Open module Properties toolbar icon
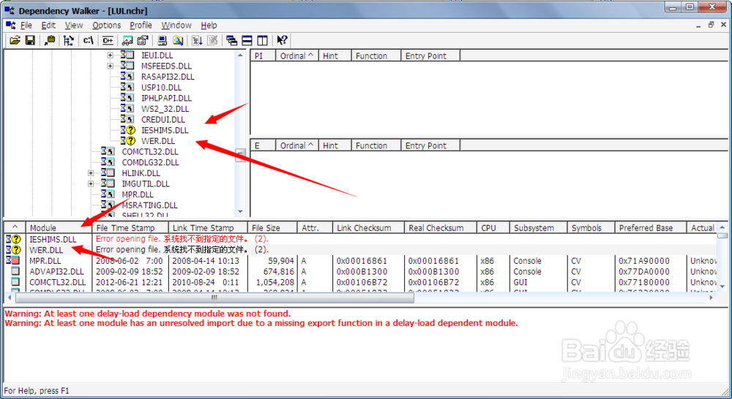The image size is (732, 399). click(x=143, y=40)
